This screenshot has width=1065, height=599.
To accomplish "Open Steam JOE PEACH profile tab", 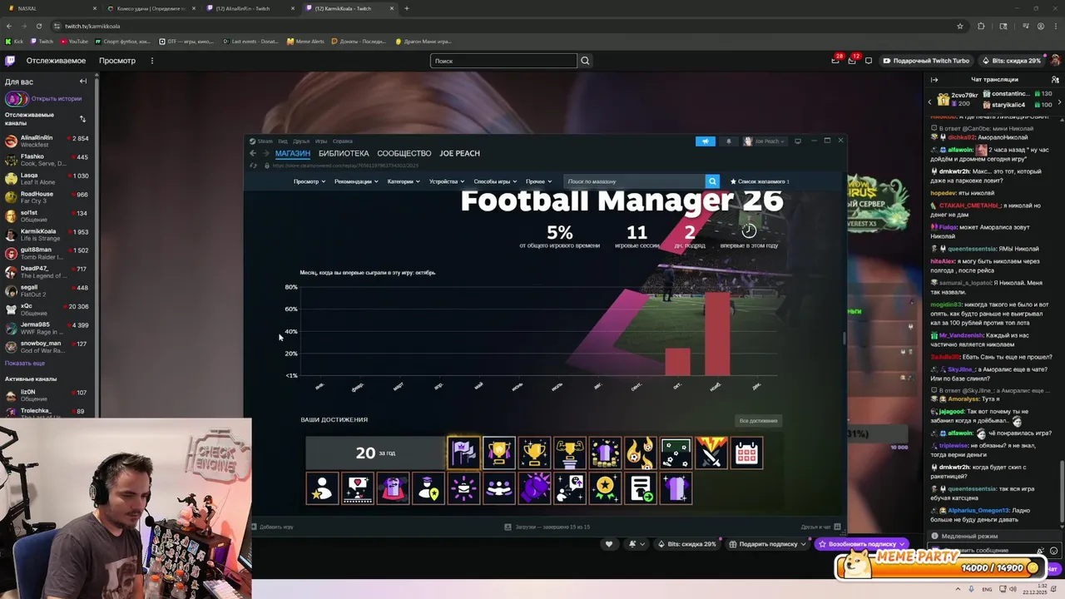I will point(459,153).
